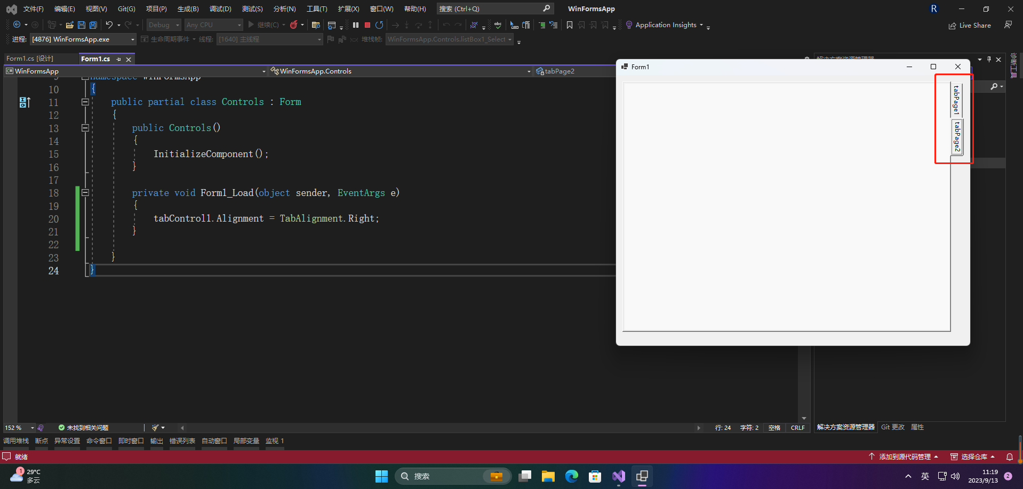
Task: Open the WinFormsApp project navigation dropdown
Action: click(x=135, y=71)
